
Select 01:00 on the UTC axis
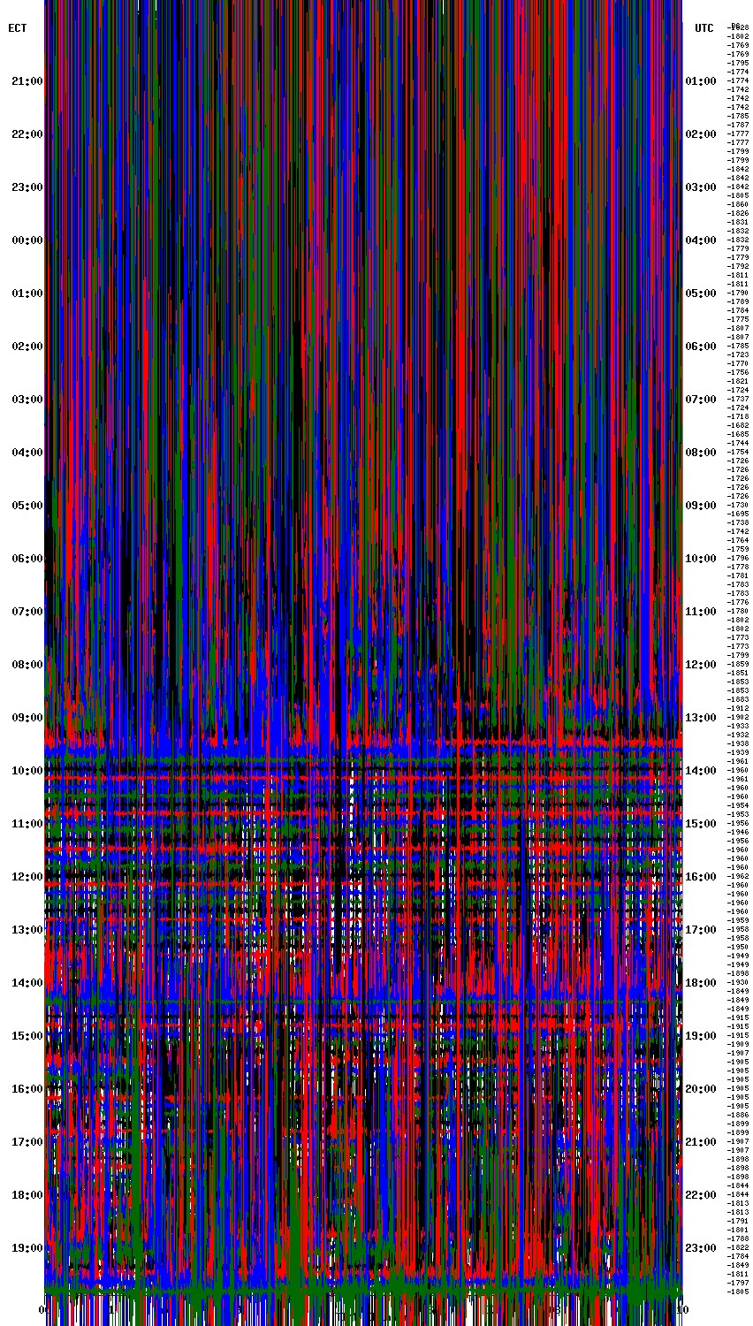pos(701,81)
